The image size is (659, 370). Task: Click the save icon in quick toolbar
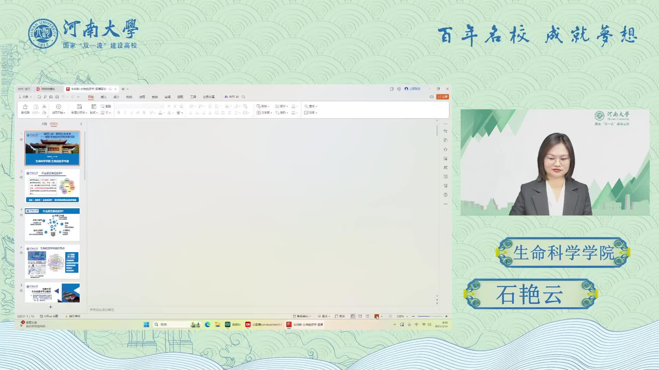click(x=39, y=97)
